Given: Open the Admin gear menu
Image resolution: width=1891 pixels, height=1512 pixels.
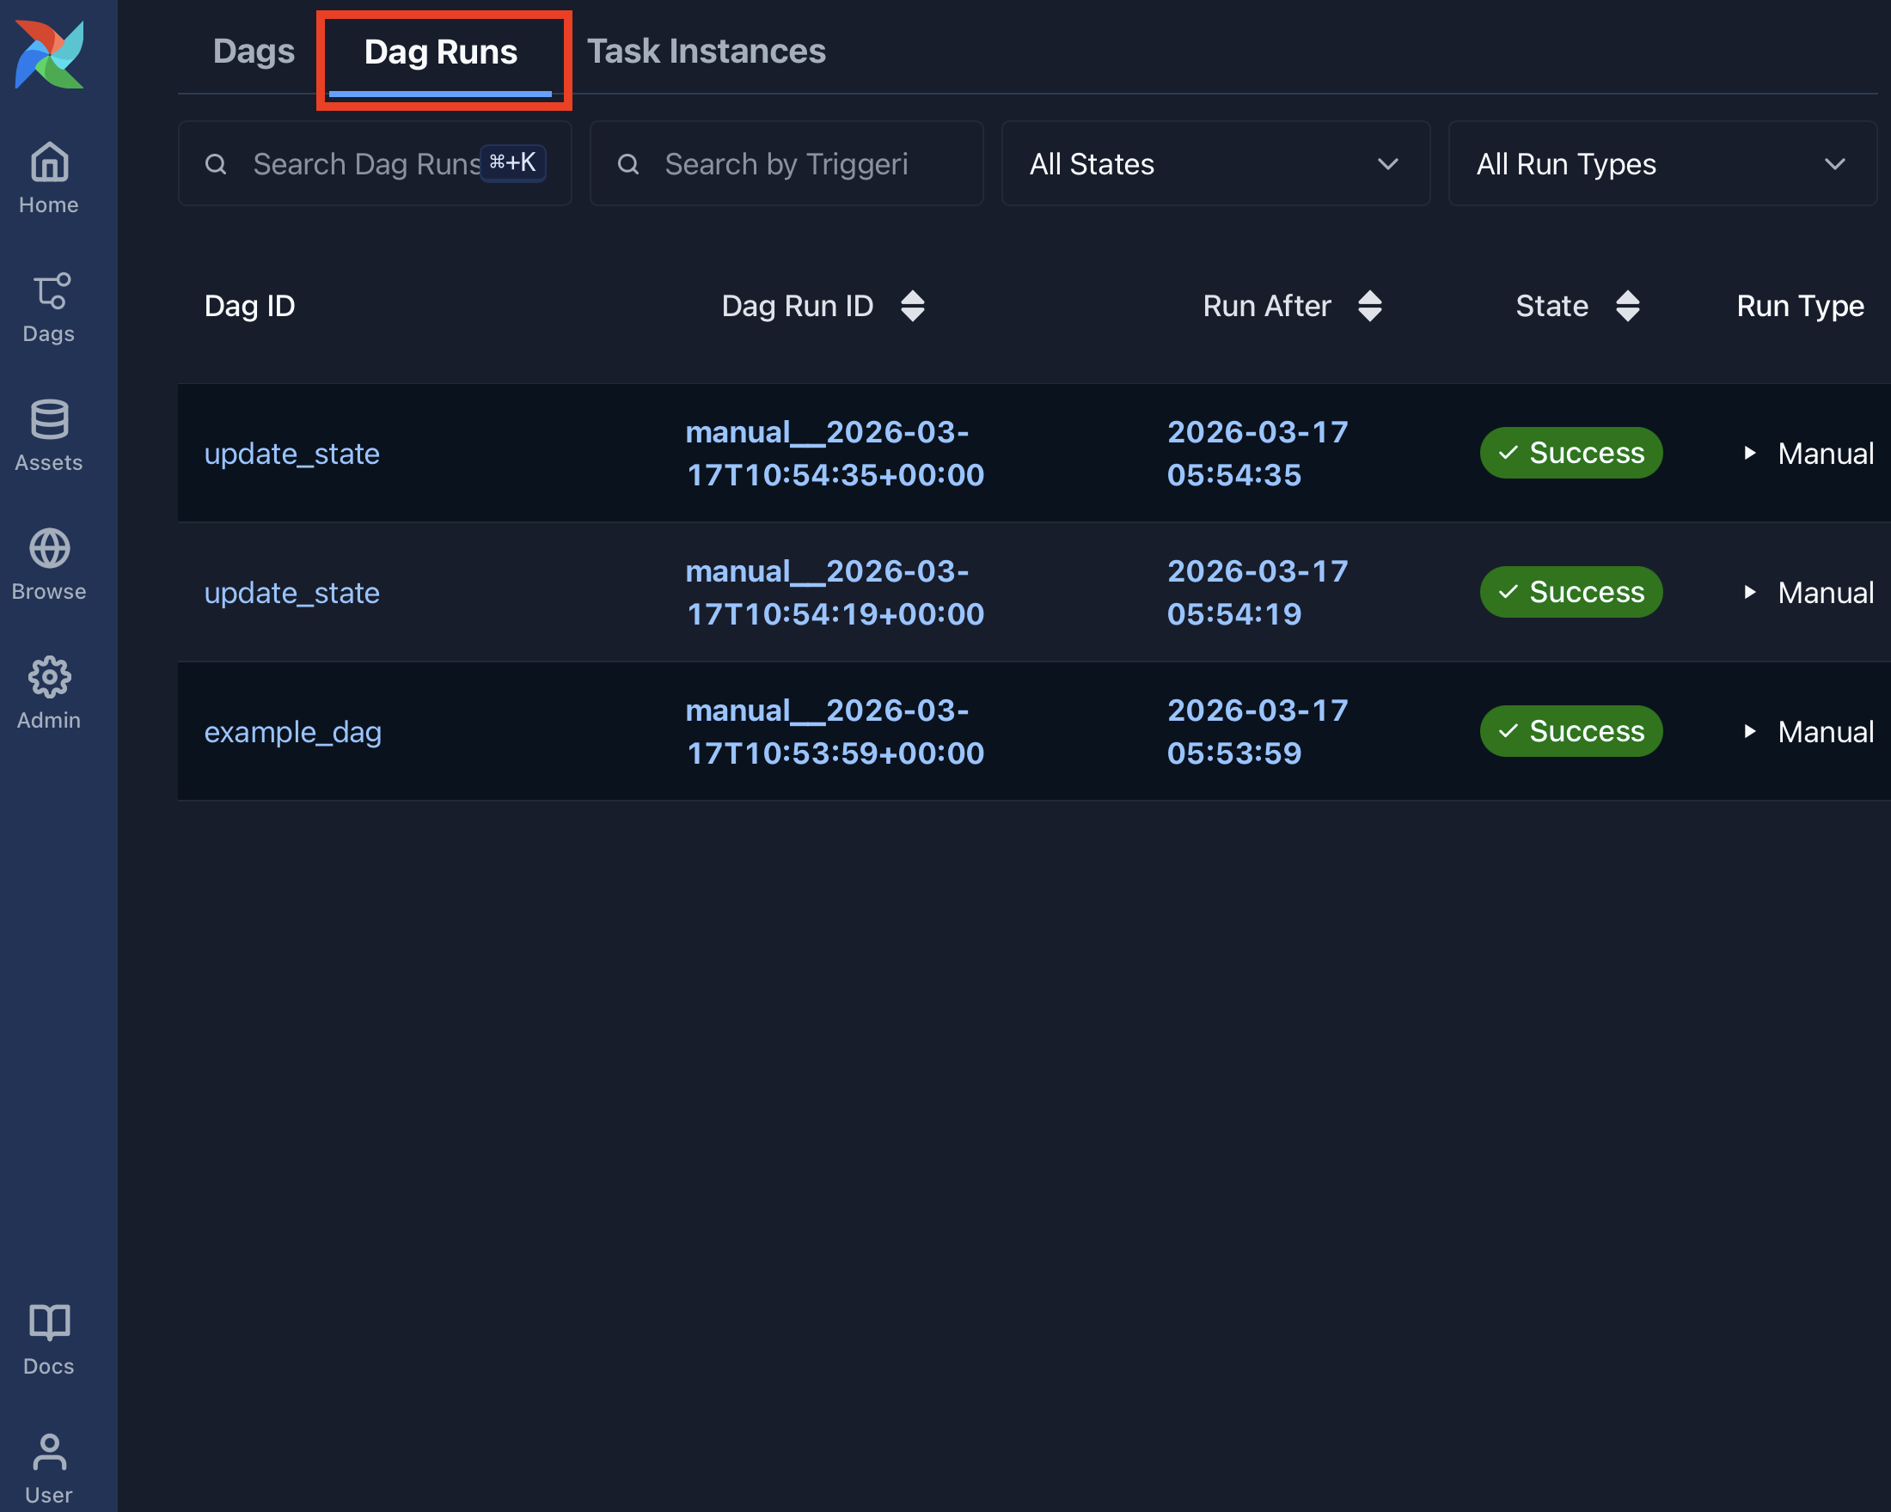Looking at the screenshot, I should pyautogui.click(x=49, y=693).
